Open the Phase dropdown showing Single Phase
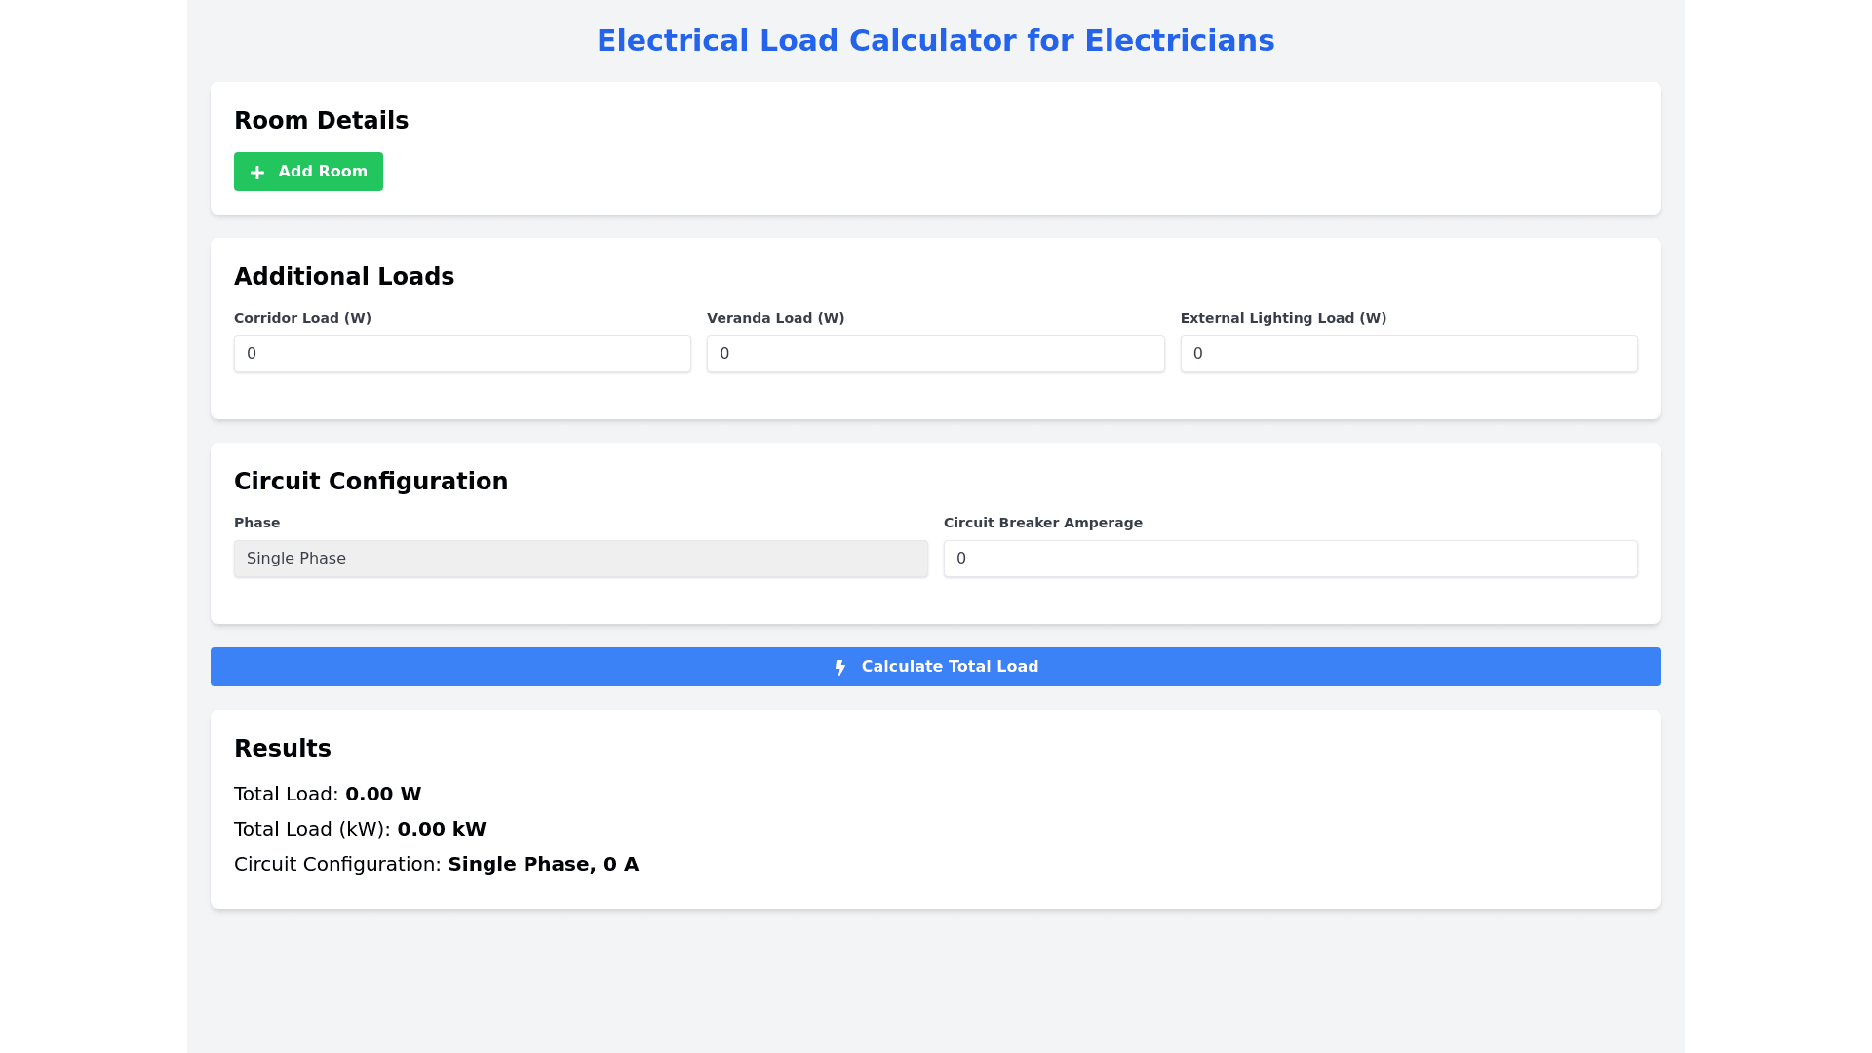Screen dimensions: 1872x1053 pyautogui.click(x=580, y=559)
